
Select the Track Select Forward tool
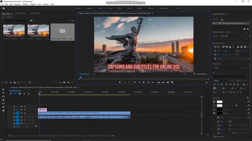[3, 93]
